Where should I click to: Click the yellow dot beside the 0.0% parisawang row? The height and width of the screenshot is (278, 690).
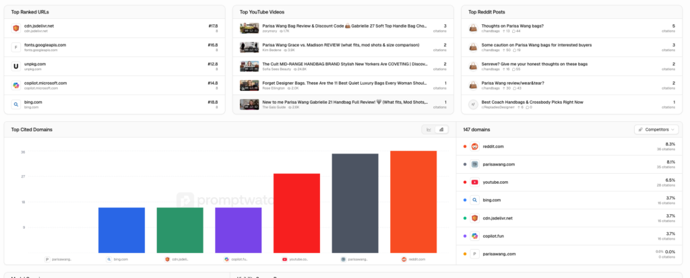465,254
